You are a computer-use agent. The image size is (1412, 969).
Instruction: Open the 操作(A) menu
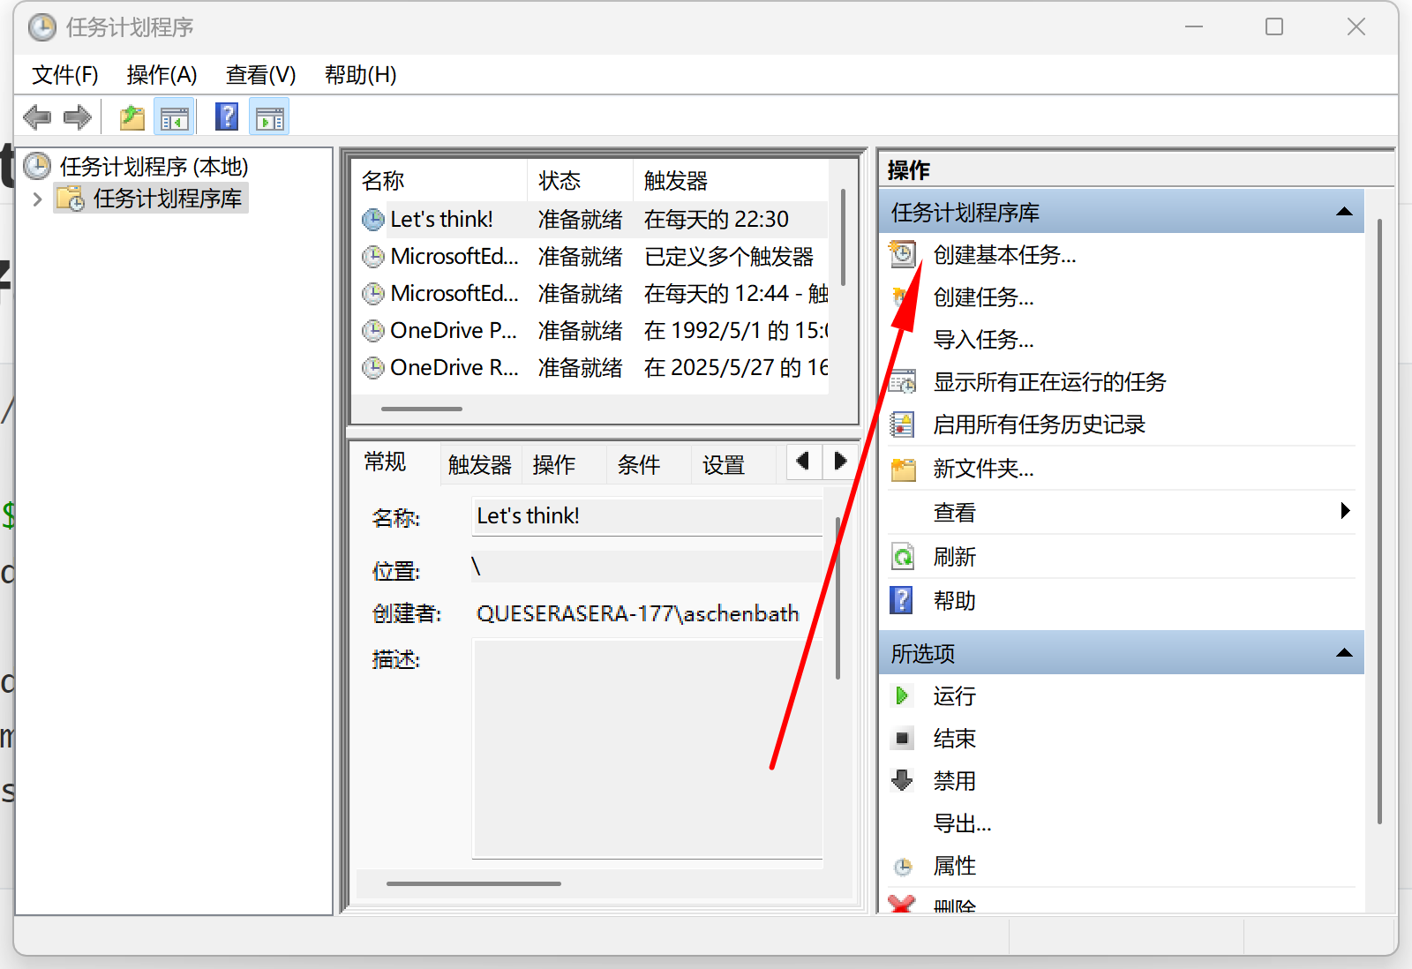(x=161, y=75)
